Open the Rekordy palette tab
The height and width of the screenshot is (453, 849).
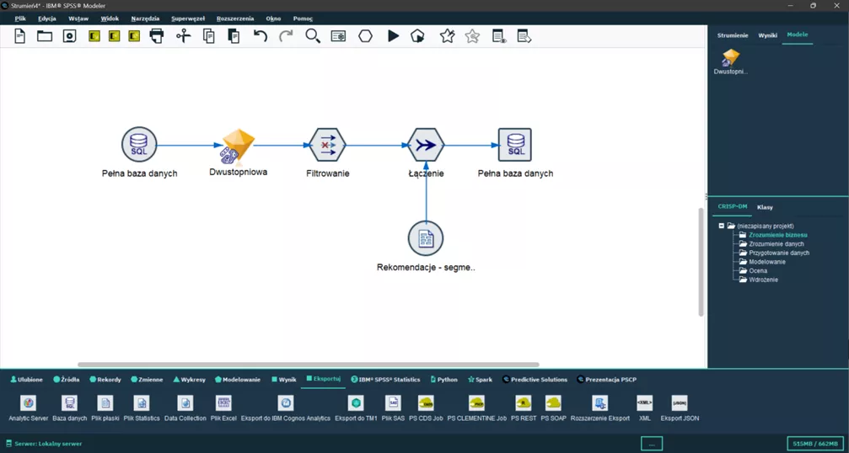pyautogui.click(x=105, y=380)
